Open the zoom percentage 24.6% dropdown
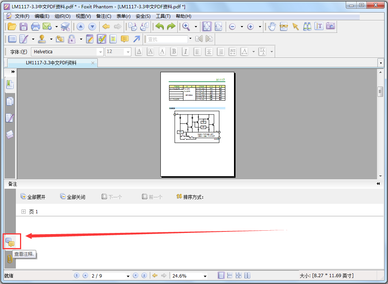 point(205,276)
